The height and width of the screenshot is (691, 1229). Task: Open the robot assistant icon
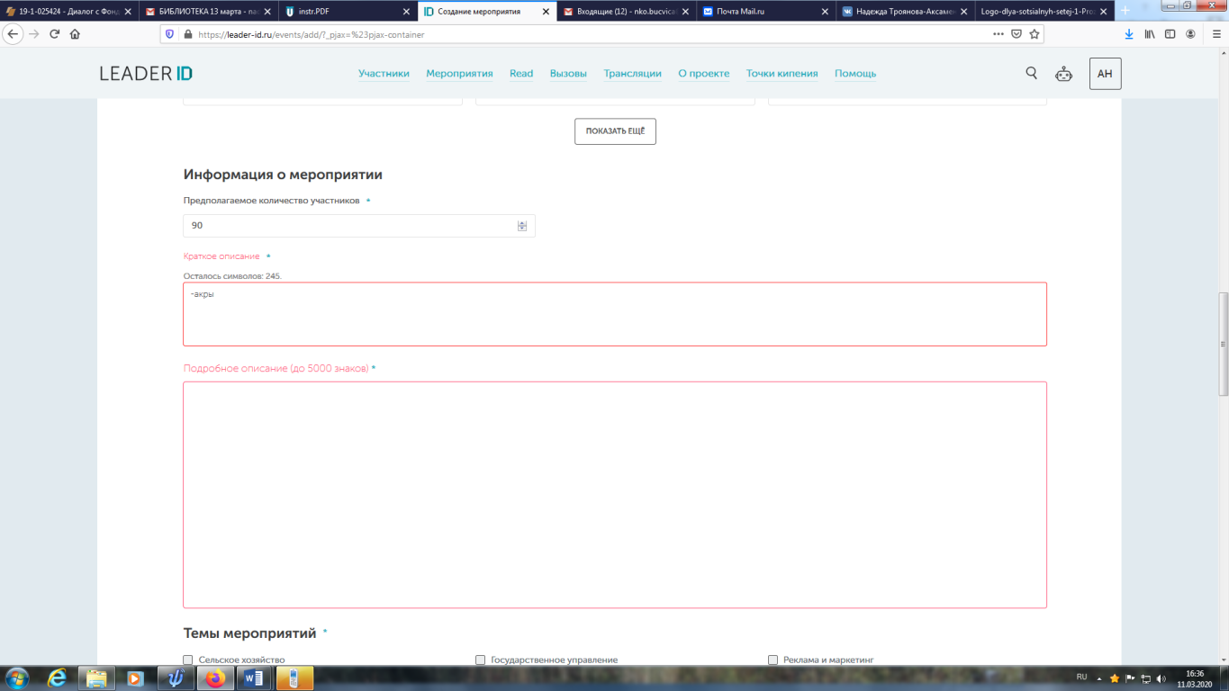pos(1064,74)
